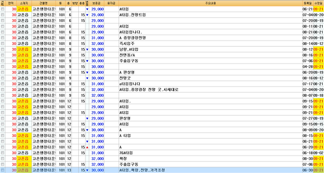Tick the checkbox for the 전망트임 listing
The image size is (324, 173).
click(3, 15)
